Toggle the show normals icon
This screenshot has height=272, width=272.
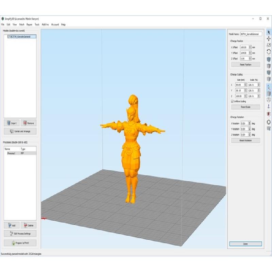269,106
